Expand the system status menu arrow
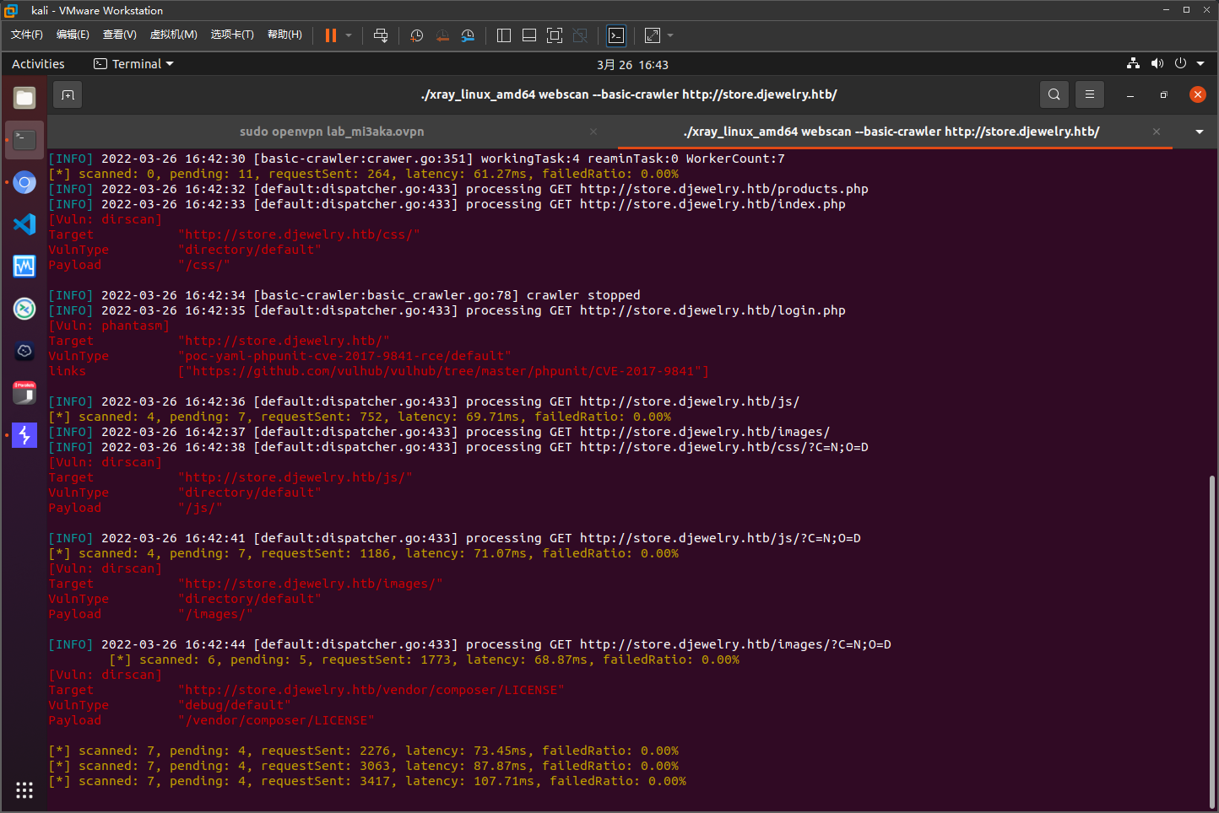The image size is (1219, 813). pyautogui.click(x=1200, y=64)
